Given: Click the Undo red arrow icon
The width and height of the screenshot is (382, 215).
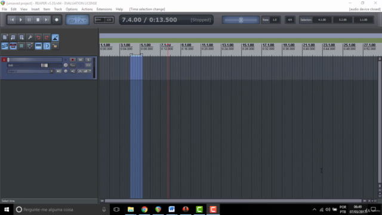Looking at the screenshot, I should [38, 37].
